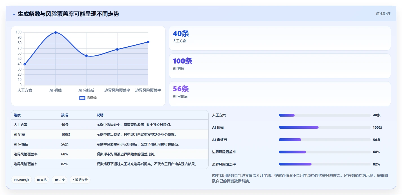This screenshot has width=402, height=195.
Task: Click the description 模拟场景下通过人工补充边界后提高
Action: tap(147, 164)
